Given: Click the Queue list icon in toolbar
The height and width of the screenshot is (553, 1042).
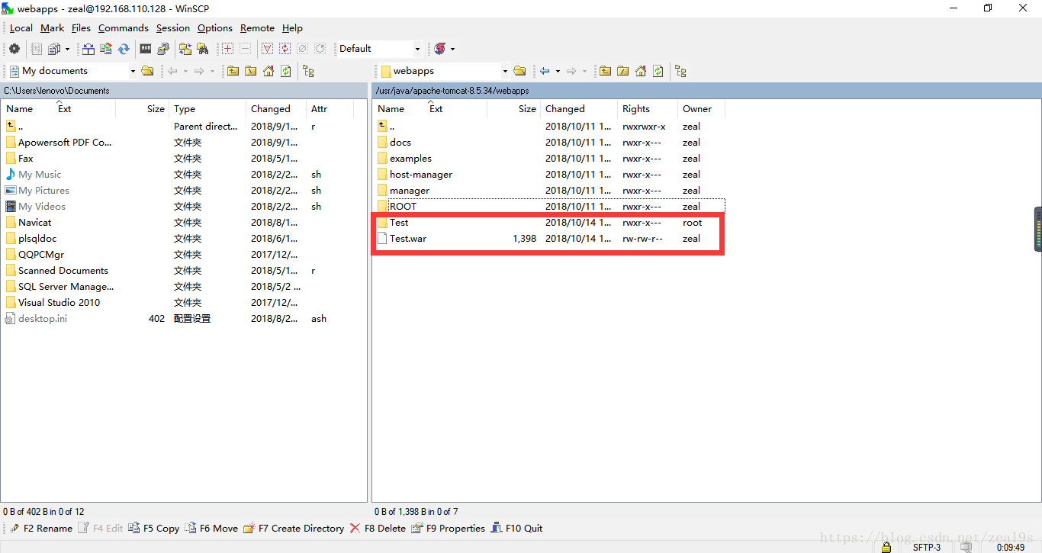Looking at the screenshot, I should (x=54, y=49).
